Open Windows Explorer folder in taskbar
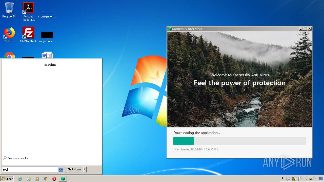This screenshot has height=182, width=324. pos(29,179)
